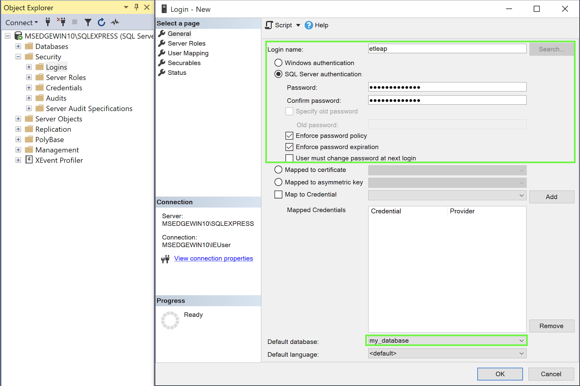The image size is (580, 386).
Task: Enable User must change password at next login
Action: 289,158
